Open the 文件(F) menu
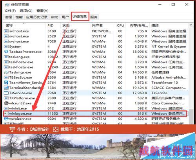196x160 pixels. [10, 11]
